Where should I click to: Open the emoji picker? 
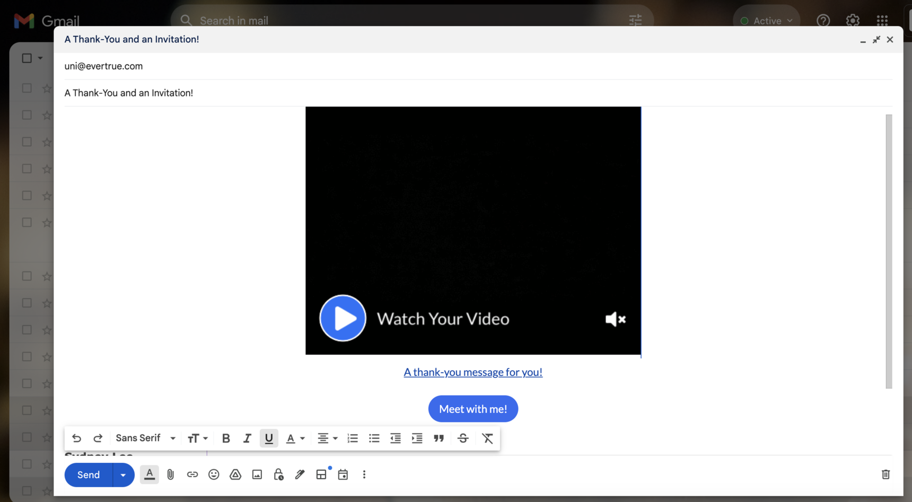point(214,474)
